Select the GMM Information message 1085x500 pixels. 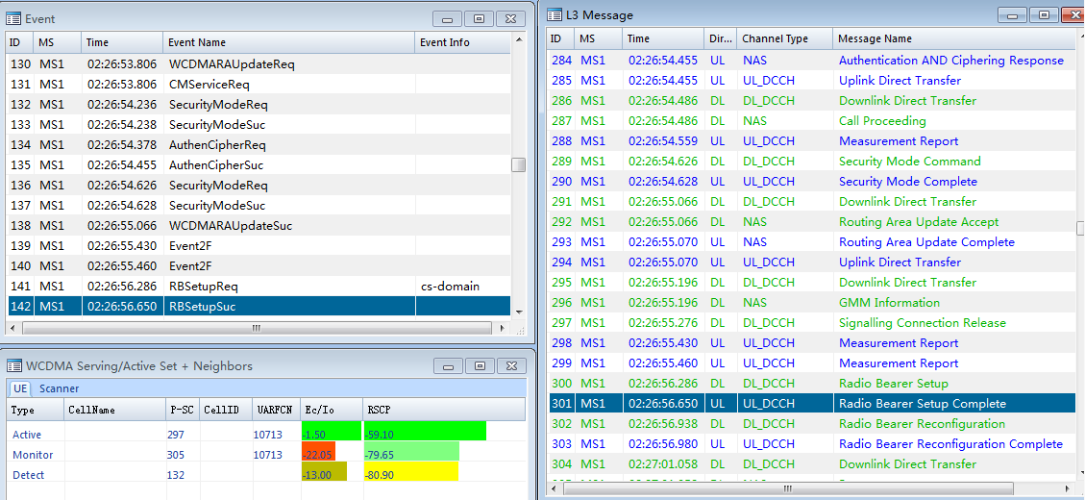(812, 302)
